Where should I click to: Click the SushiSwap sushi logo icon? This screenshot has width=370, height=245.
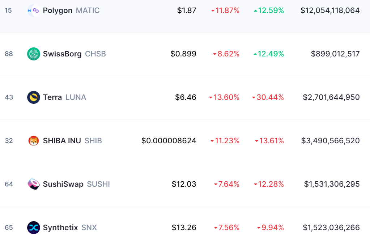pyautogui.click(x=34, y=184)
